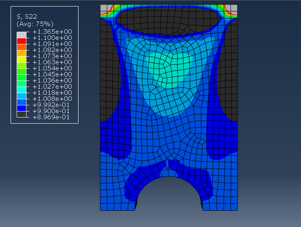The width and height of the screenshot is (301, 227).
Task: Select the gray element at top-left model corner
Action: (x=105, y=8)
